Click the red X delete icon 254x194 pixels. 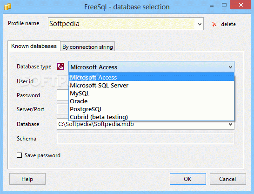point(214,24)
